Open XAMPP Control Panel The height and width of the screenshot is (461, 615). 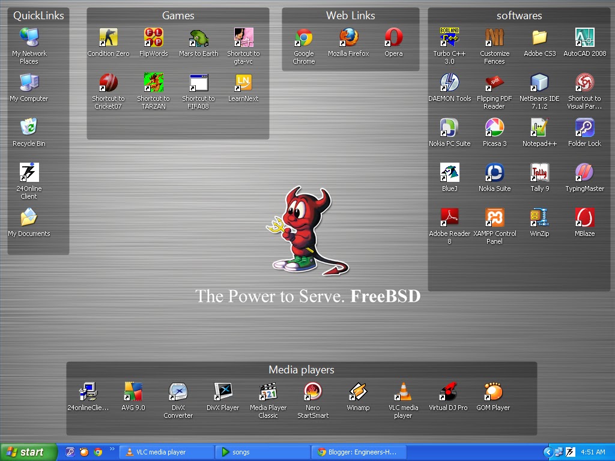pos(495,226)
